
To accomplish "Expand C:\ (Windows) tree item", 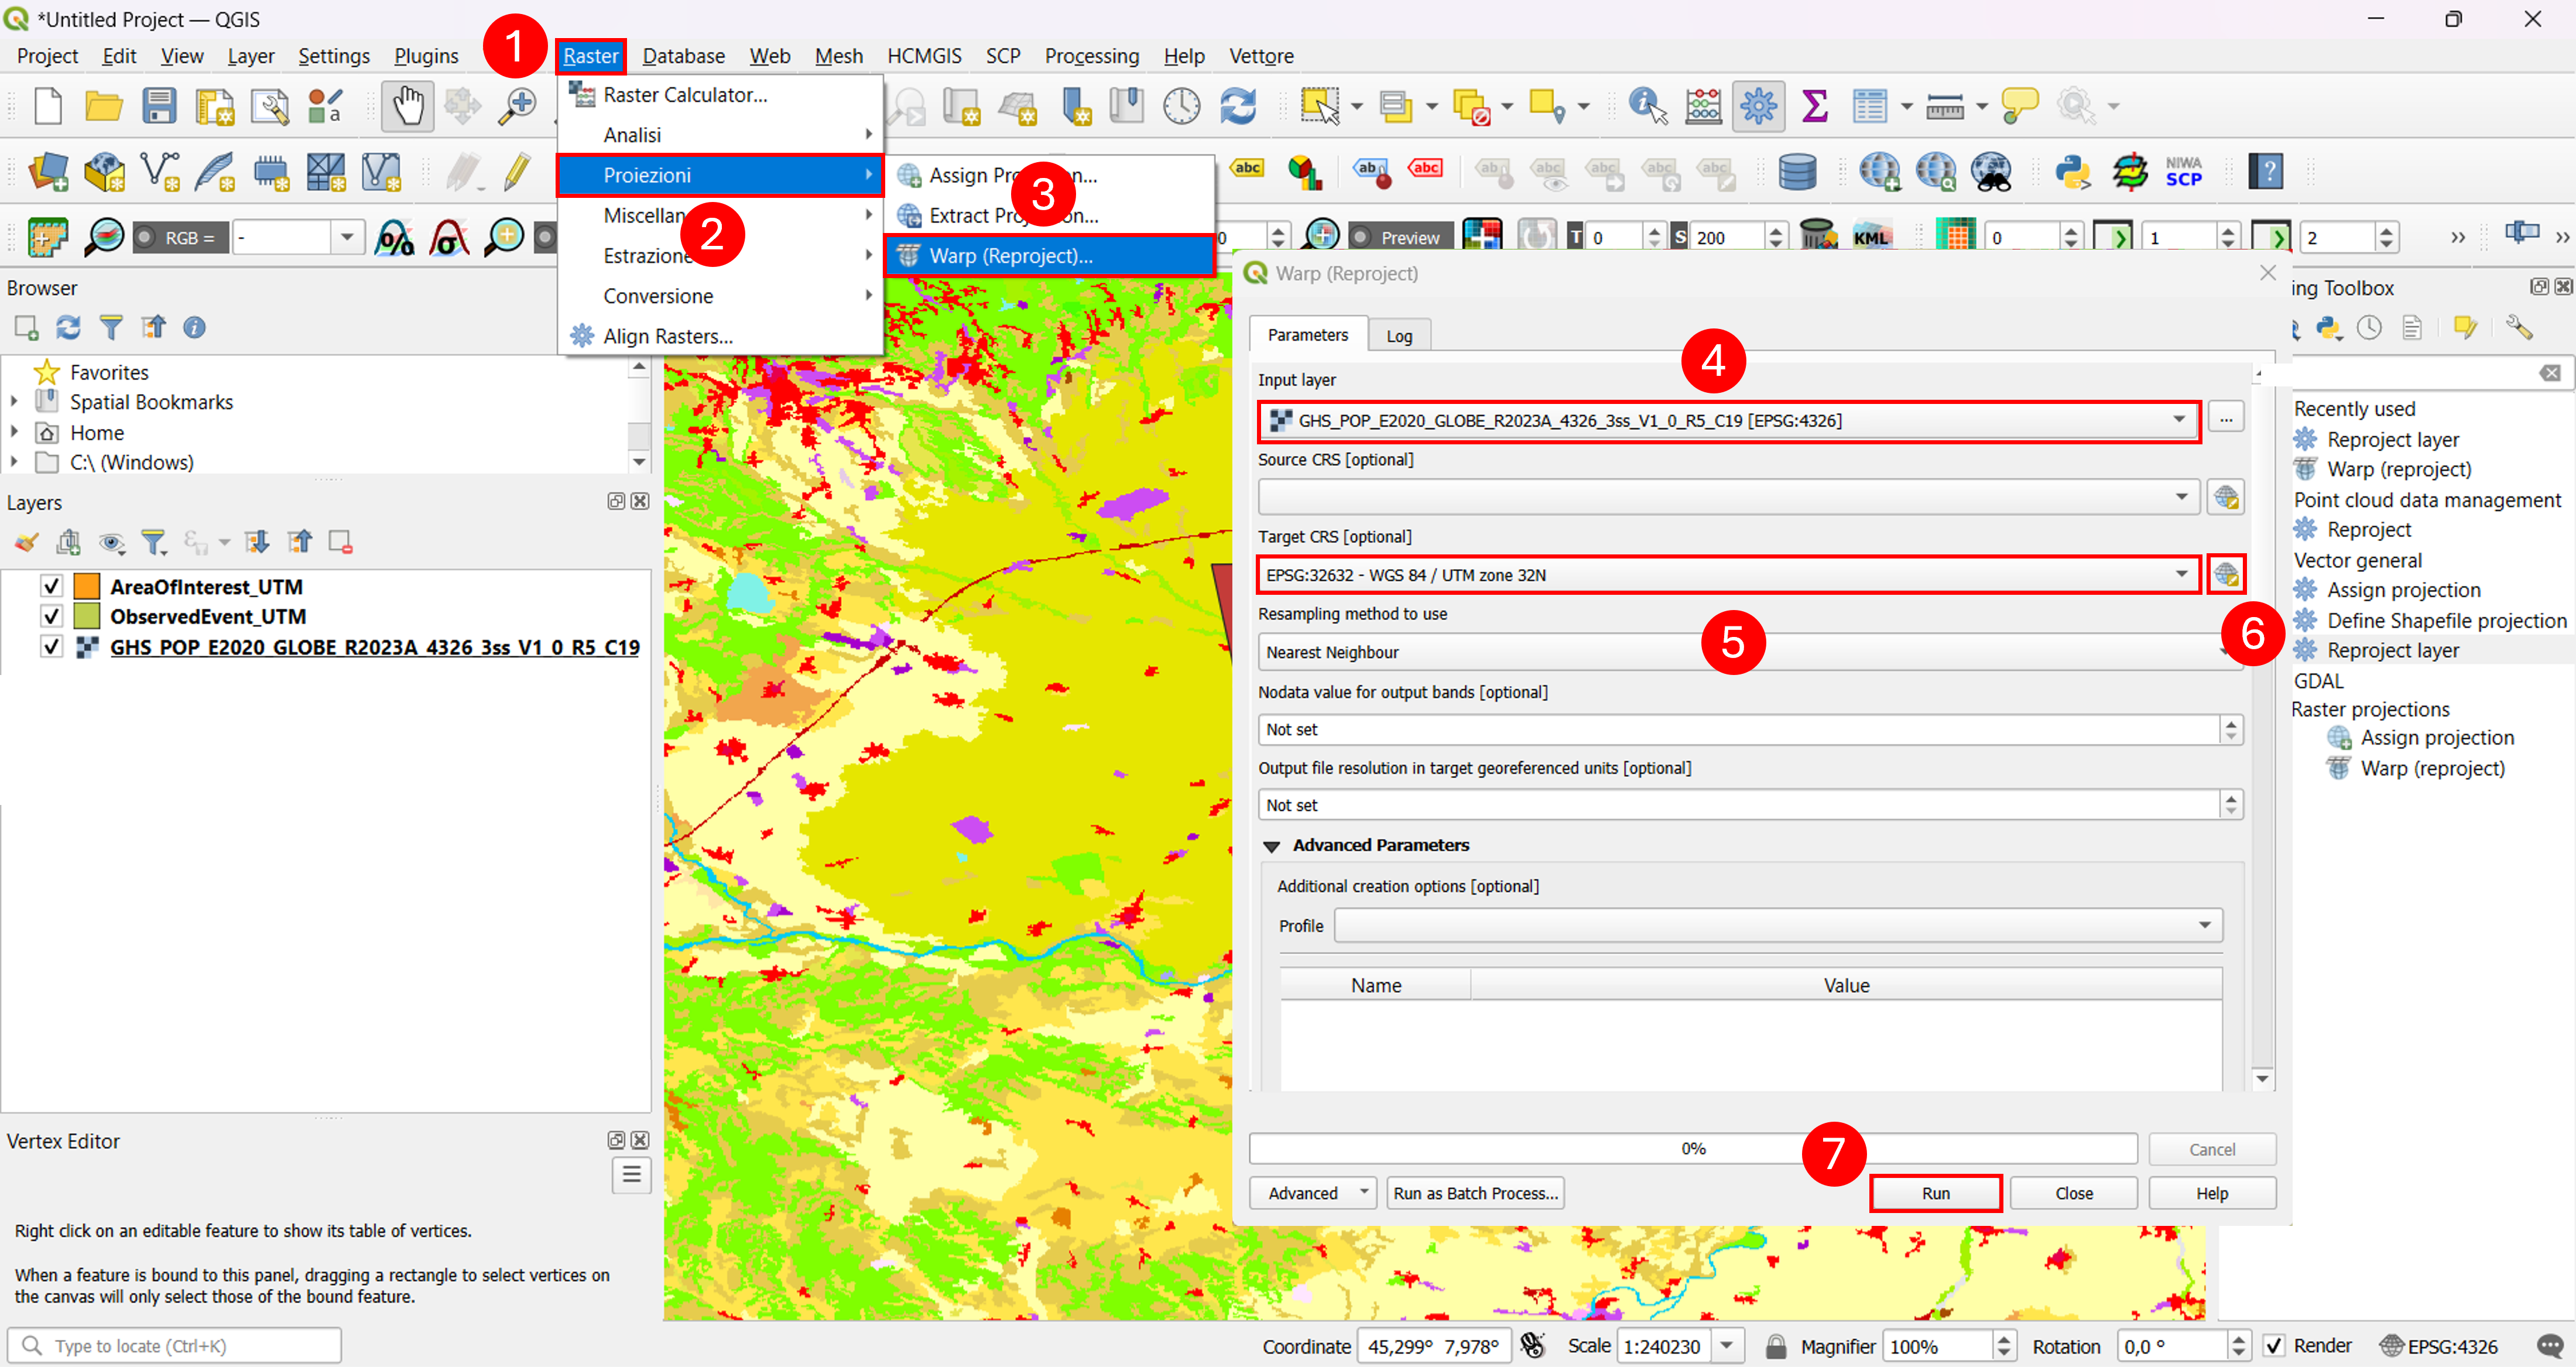I will click(14, 462).
